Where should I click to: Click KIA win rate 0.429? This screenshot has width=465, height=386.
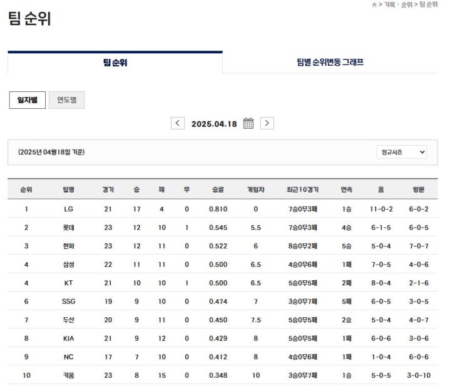coord(218,338)
